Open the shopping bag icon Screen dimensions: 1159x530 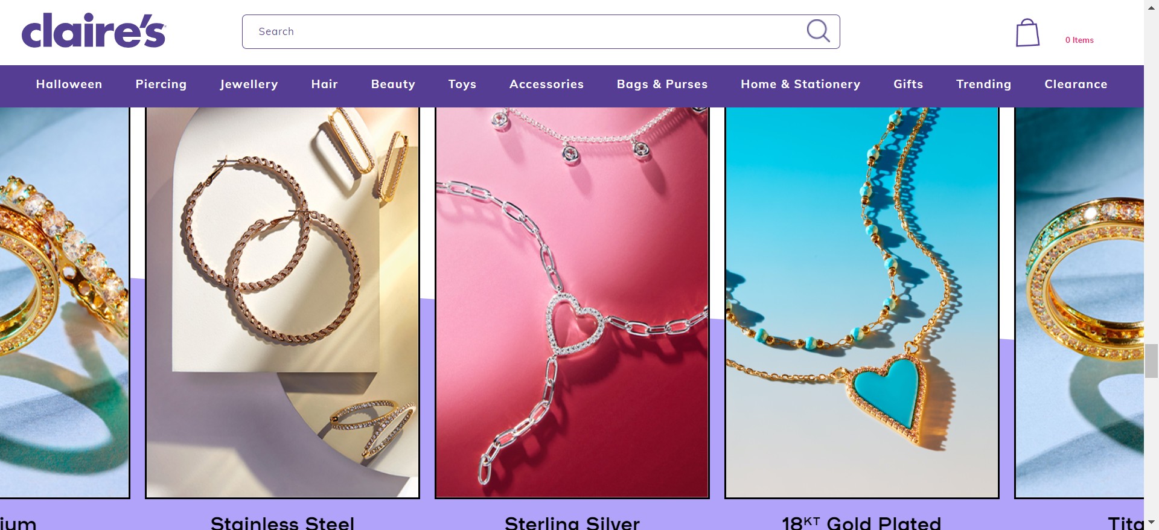(1027, 33)
